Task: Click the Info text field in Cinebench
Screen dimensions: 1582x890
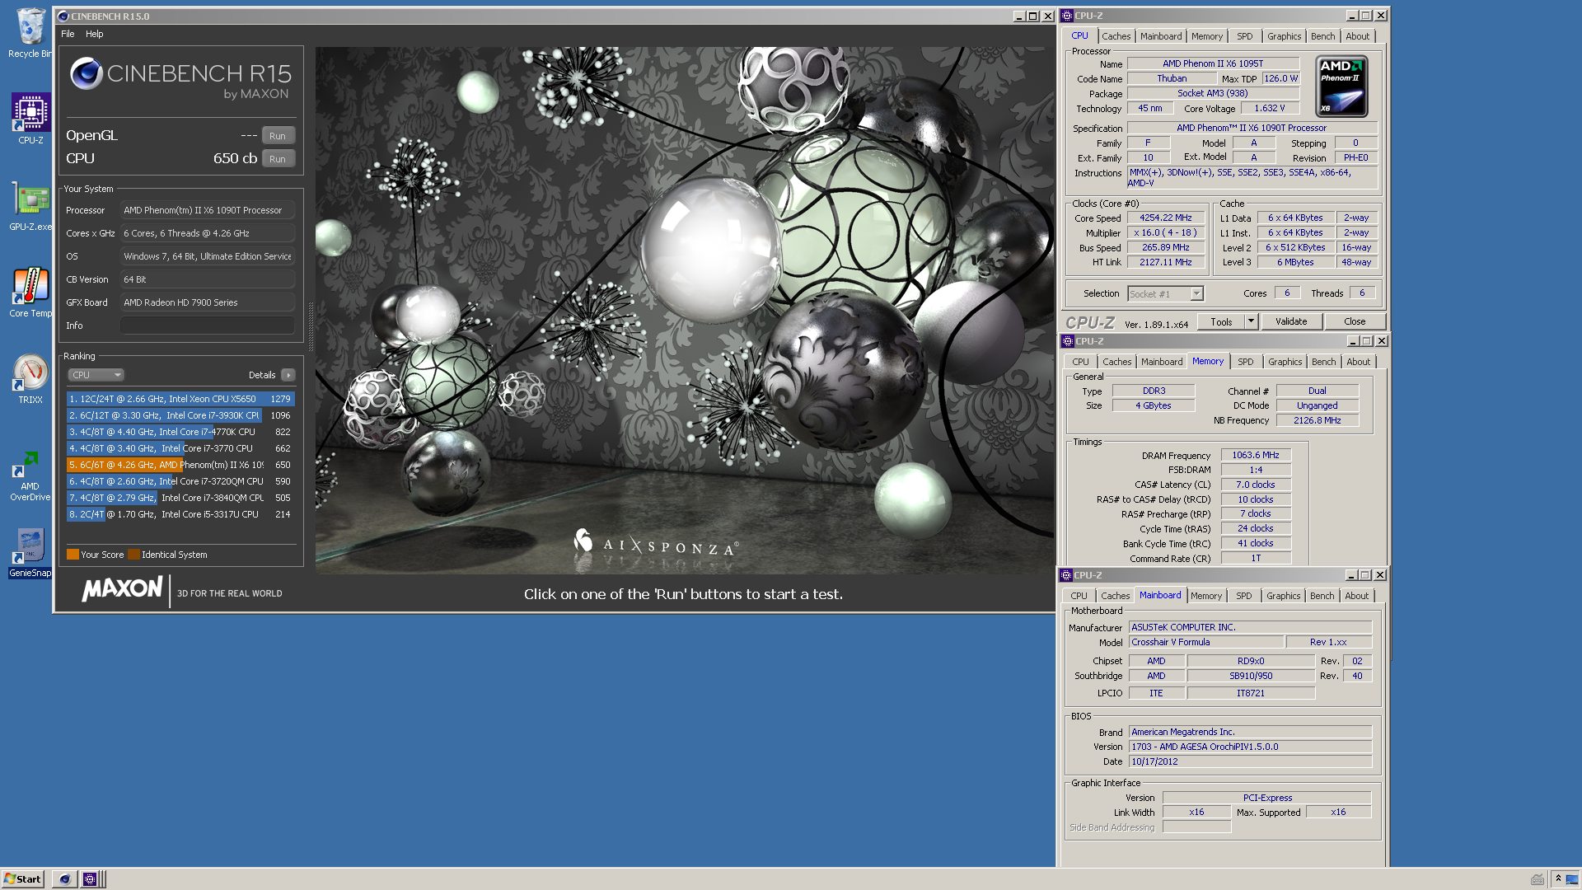Action: pos(207,326)
